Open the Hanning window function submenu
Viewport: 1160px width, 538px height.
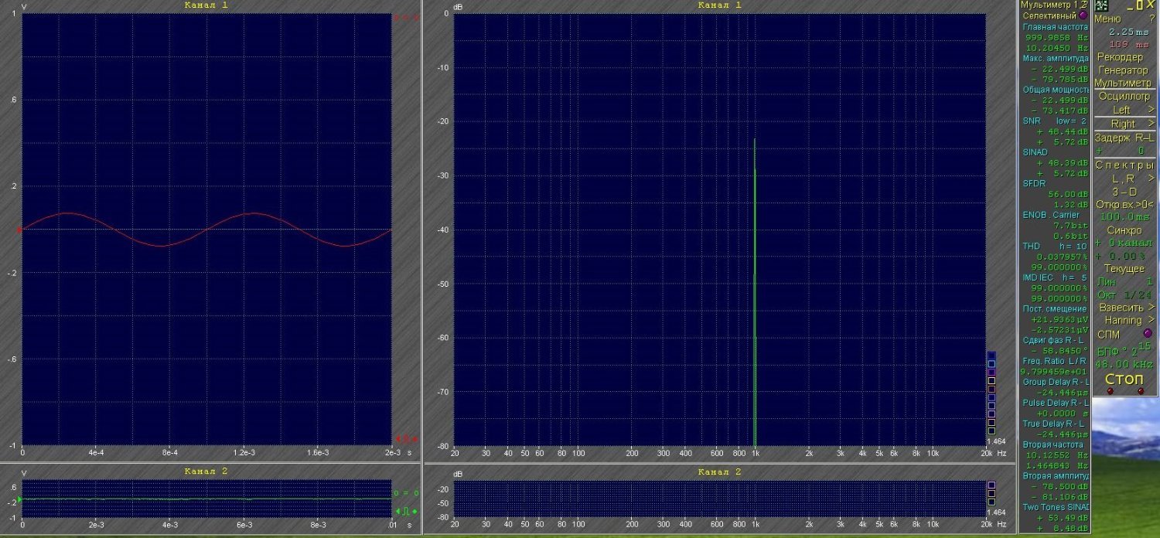coord(1125,320)
